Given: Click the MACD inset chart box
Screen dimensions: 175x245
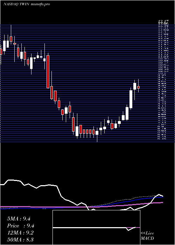Looking at the screenshot, I should click(x=96, y=227).
